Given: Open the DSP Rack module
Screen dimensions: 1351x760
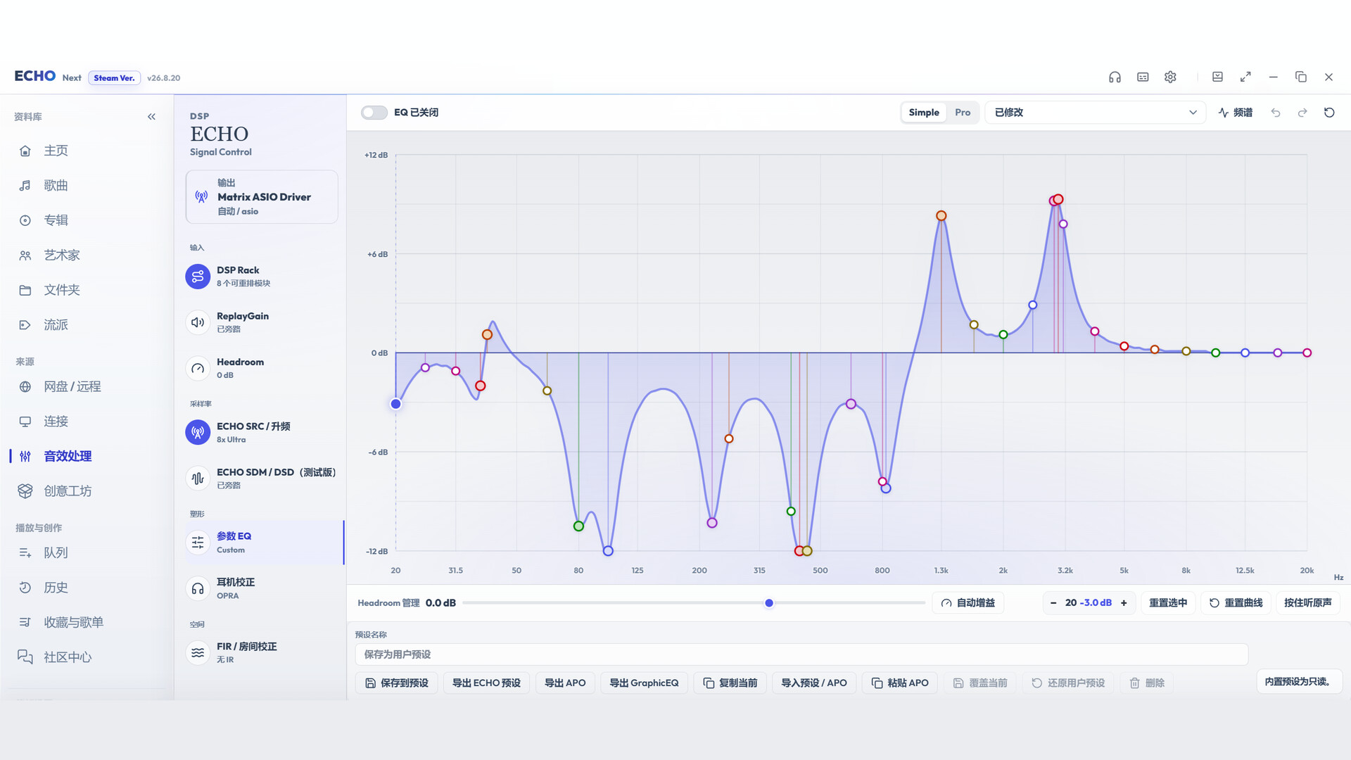Looking at the screenshot, I should (x=262, y=277).
